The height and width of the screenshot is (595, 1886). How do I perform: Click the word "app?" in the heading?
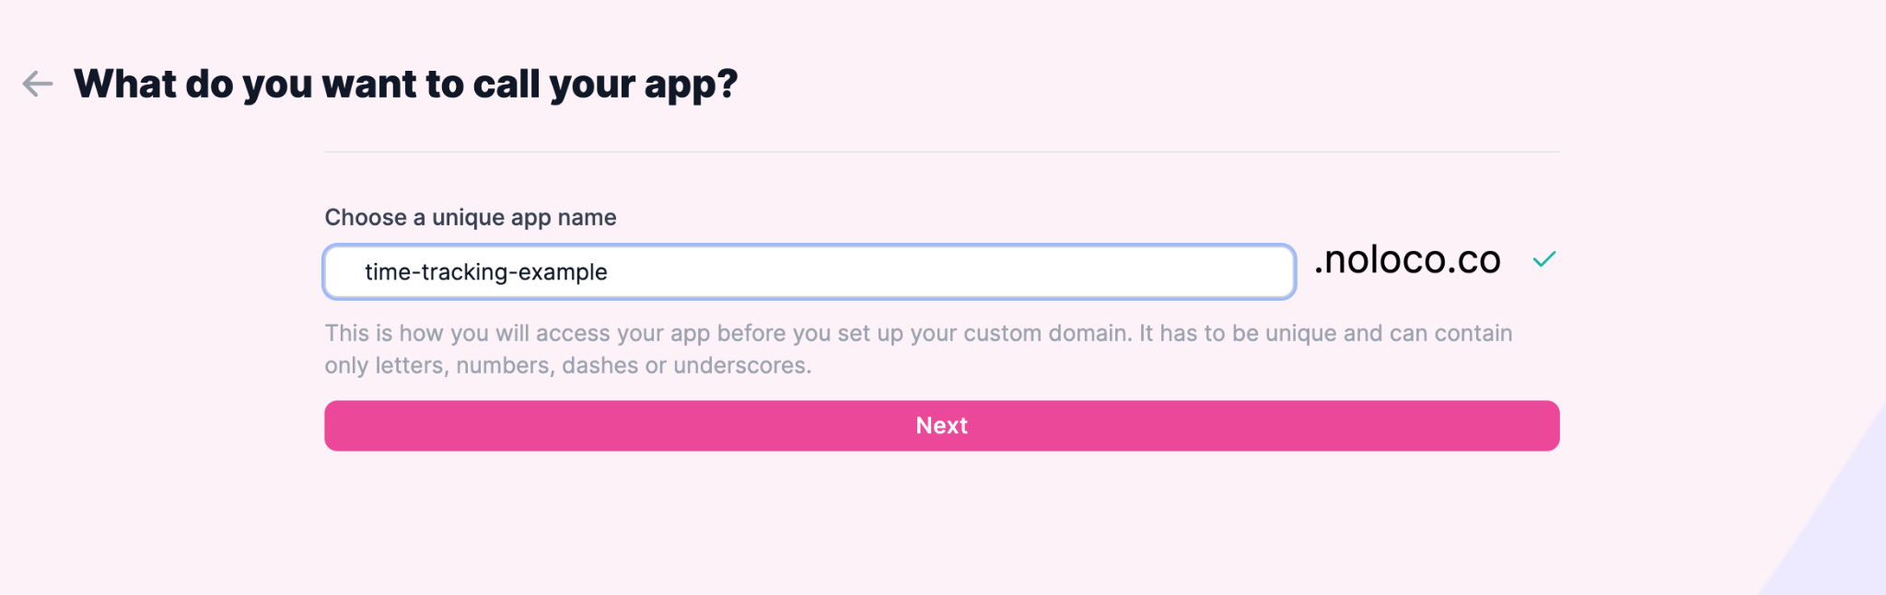[x=691, y=85]
